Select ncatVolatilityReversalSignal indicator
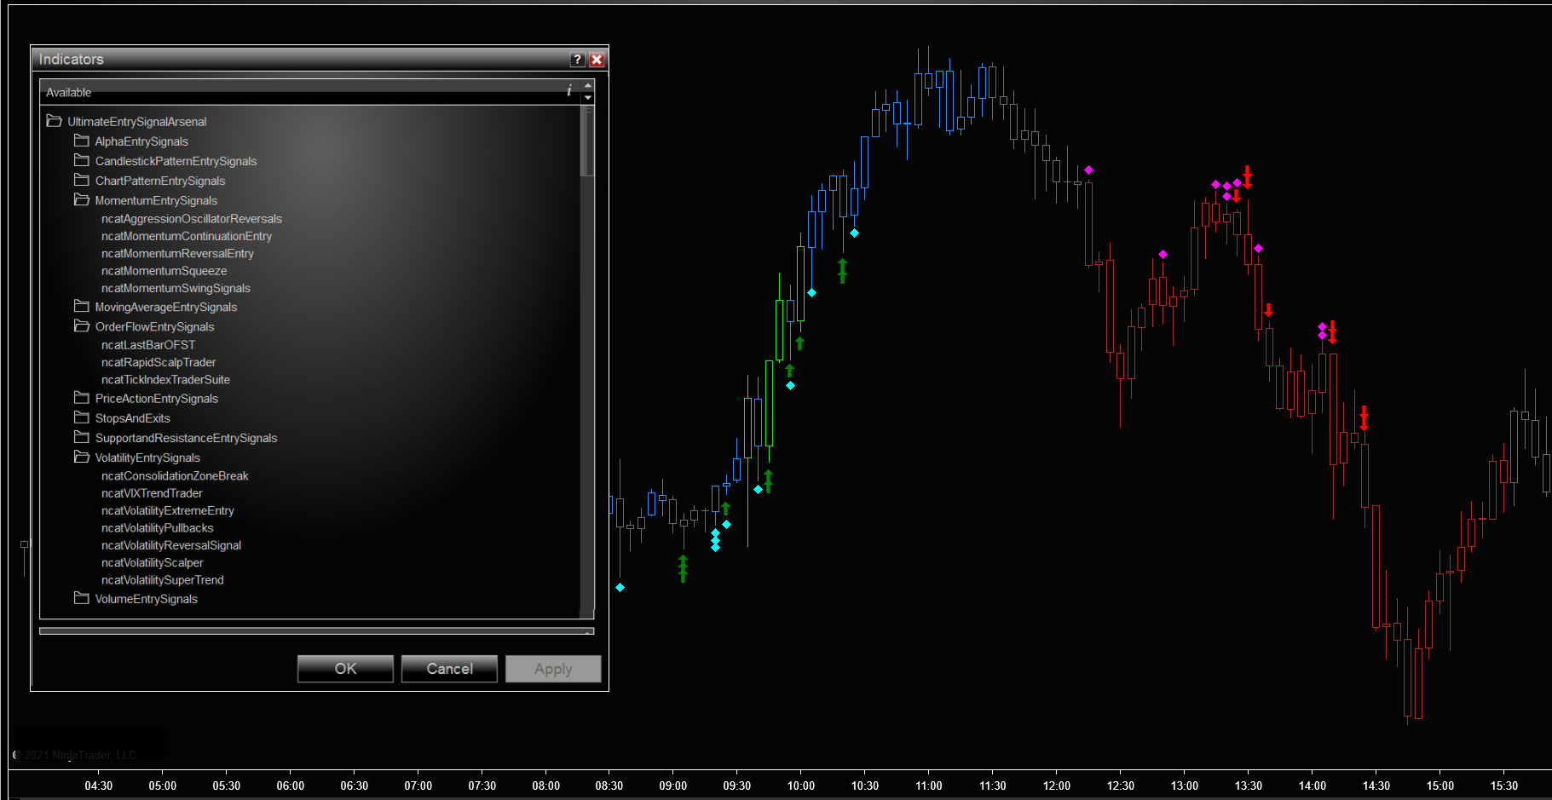Image resolution: width=1552 pixels, height=800 pixels. [x=171, y=545]
